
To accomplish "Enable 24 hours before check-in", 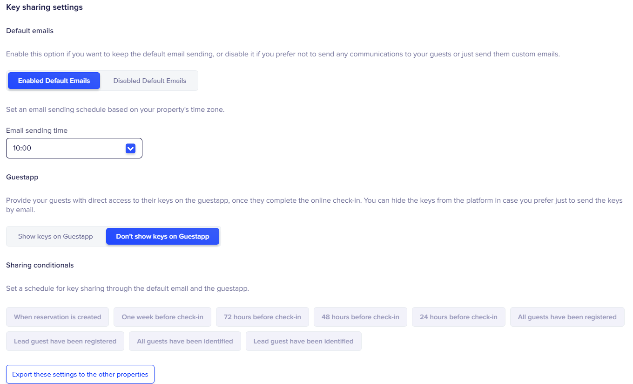I will [x=458, y=317].
